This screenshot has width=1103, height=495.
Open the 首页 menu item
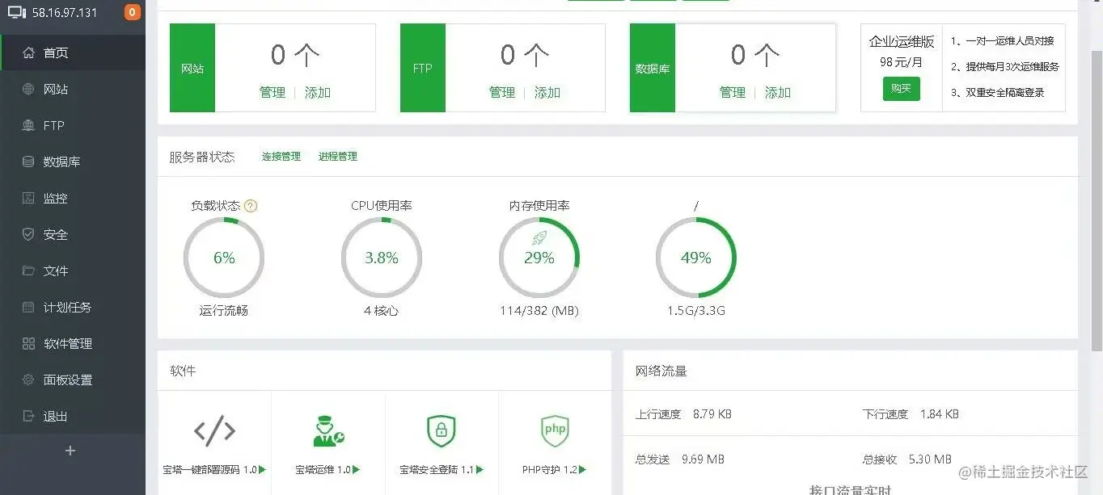coord(73,52)
